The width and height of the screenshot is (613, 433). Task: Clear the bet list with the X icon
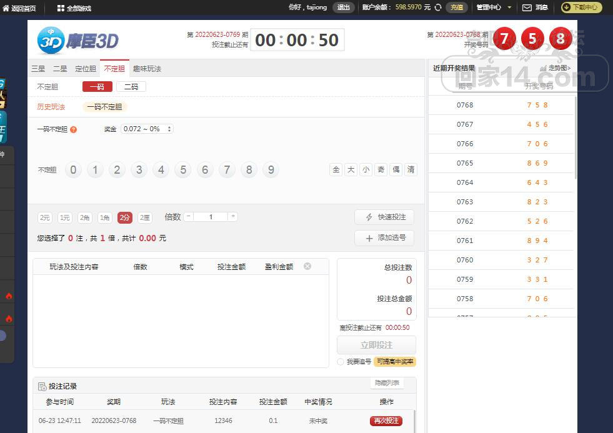click(307, 266)
